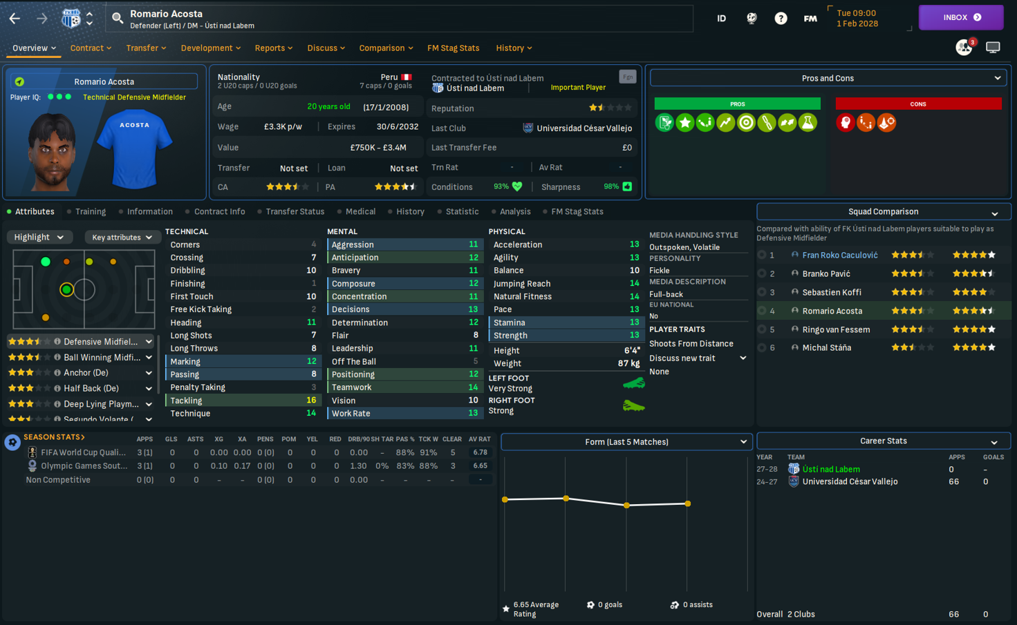Click the green arrow icon beside Romario Acosta
The width and height of the screenshot is (1017, 625).
(19, 81)
